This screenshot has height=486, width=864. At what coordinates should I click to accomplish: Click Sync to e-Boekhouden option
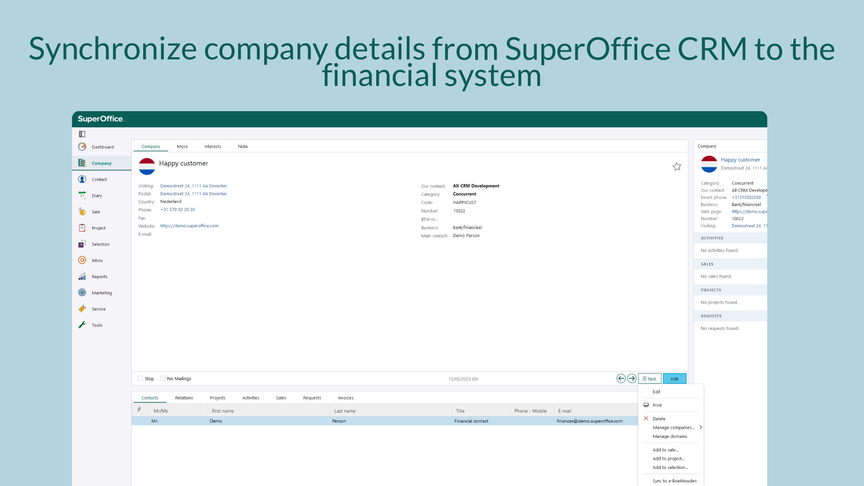(x=674, y=481)
